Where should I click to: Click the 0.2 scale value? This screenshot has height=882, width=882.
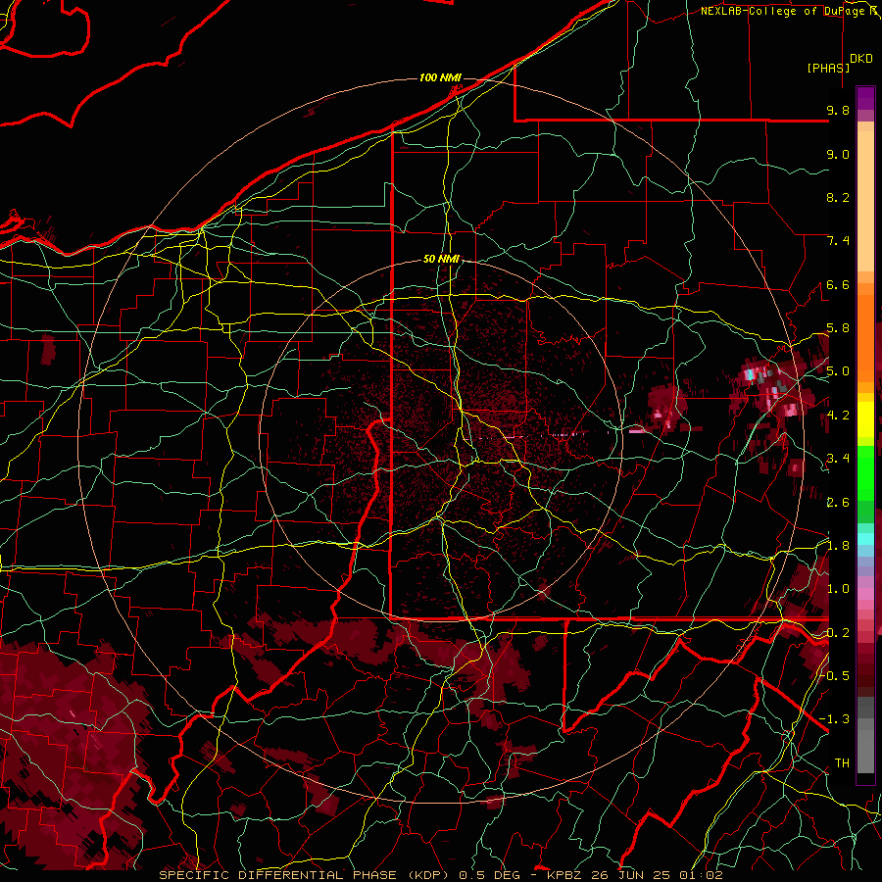point(838,633)
